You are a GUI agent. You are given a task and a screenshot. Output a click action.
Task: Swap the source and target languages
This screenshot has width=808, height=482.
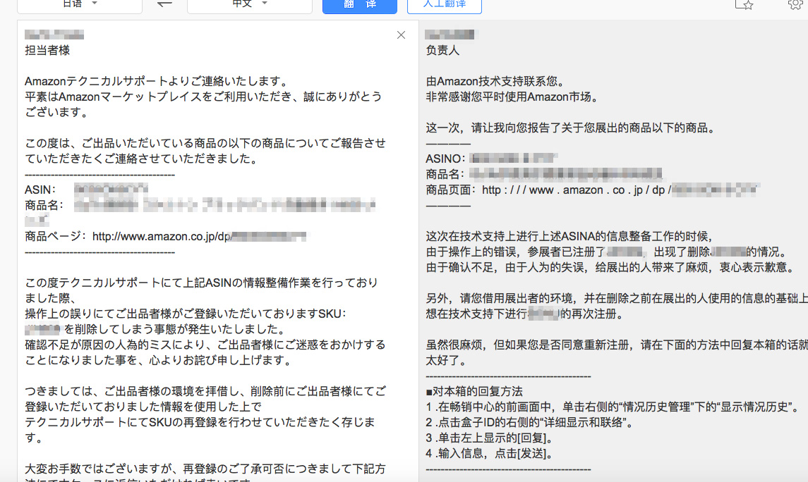[164, 4]
